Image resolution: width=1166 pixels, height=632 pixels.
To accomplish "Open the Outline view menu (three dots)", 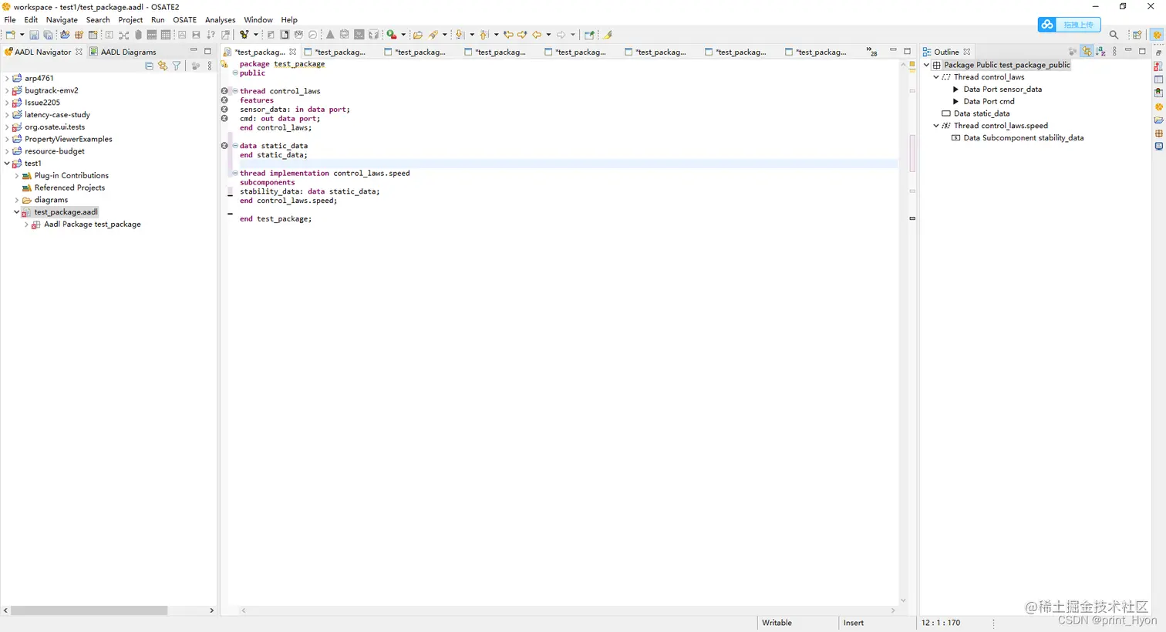I will tap(1114, 52).
